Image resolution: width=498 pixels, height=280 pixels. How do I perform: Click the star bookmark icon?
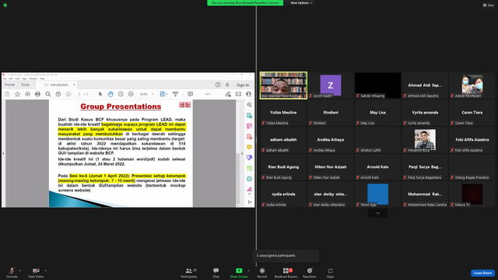point(17,94)
